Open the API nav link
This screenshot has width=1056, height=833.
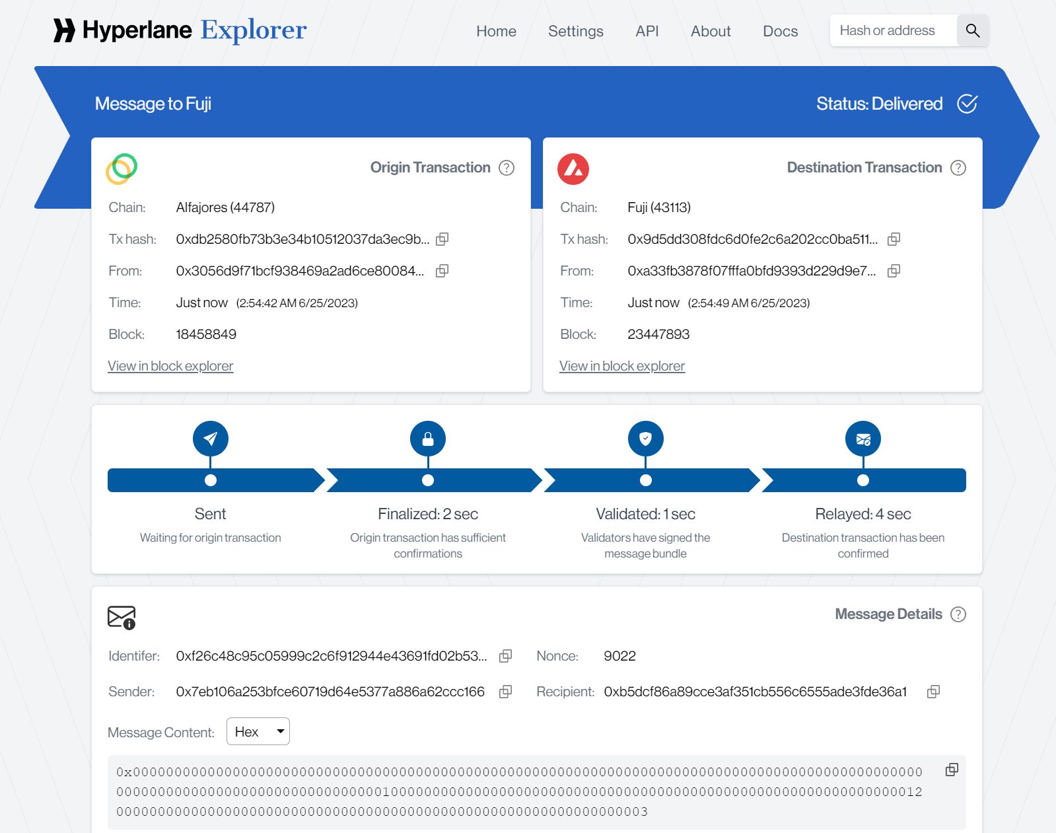click(647, 31)
